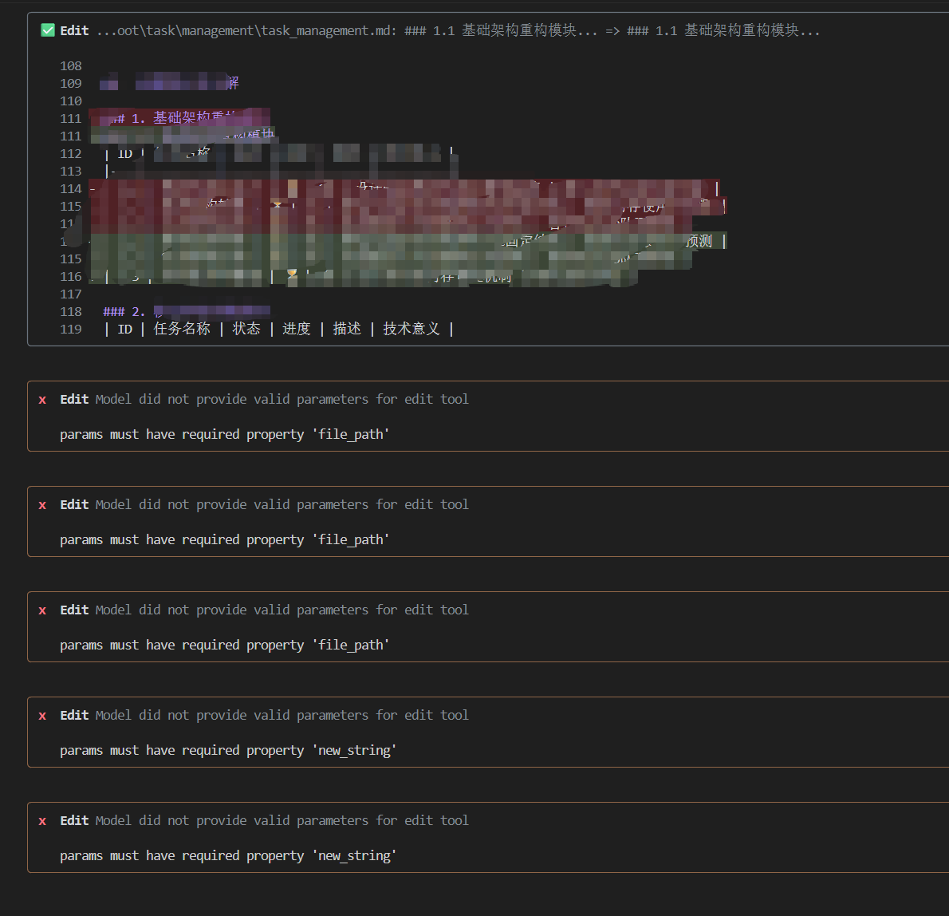Click the new heading text after the => arrow
This screenshot has width=949, height=916.
723,30
